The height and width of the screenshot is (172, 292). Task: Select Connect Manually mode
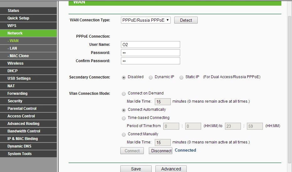[124, 135]
